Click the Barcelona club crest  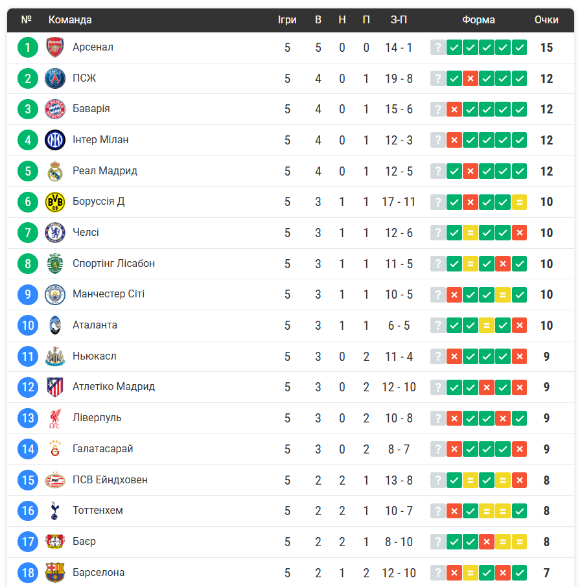(x=55, y=573)
